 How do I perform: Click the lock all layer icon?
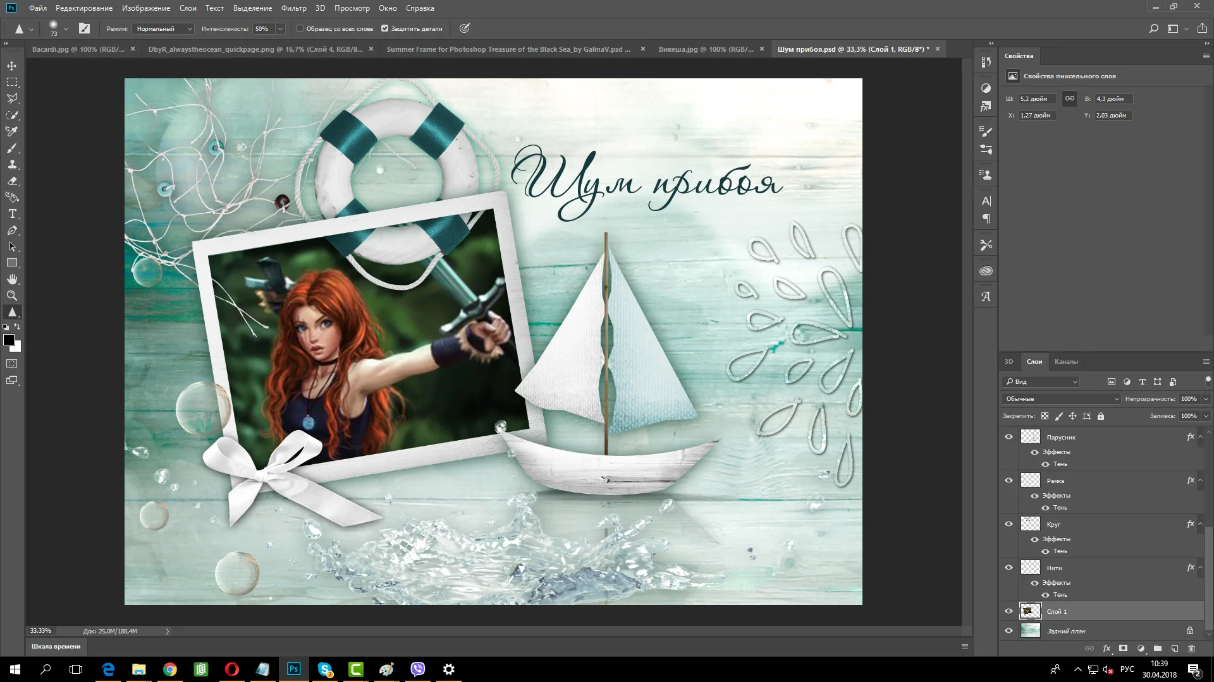[1101, 416]
